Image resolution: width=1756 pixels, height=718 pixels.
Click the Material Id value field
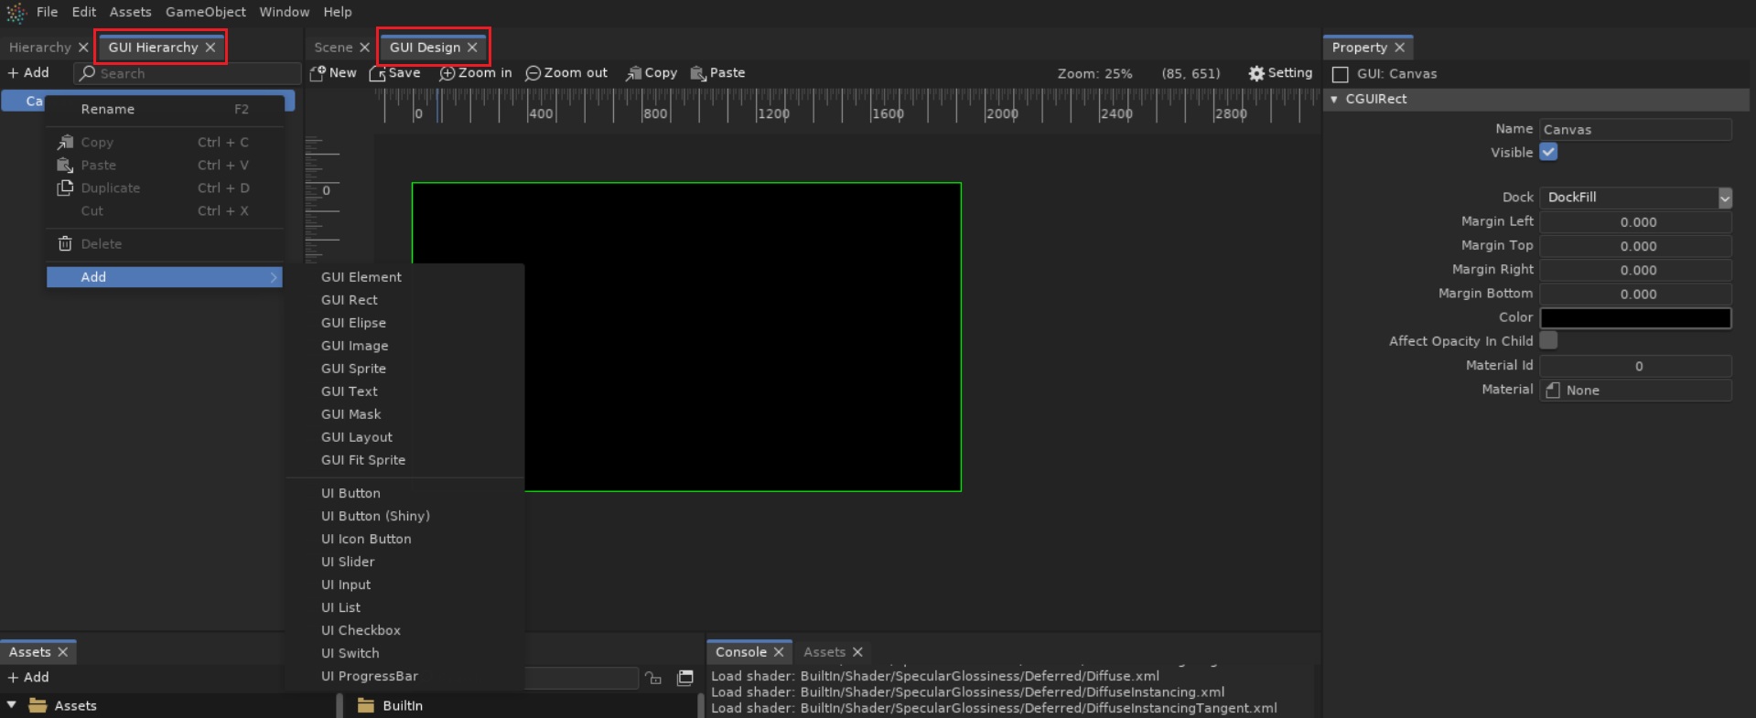1636,366
